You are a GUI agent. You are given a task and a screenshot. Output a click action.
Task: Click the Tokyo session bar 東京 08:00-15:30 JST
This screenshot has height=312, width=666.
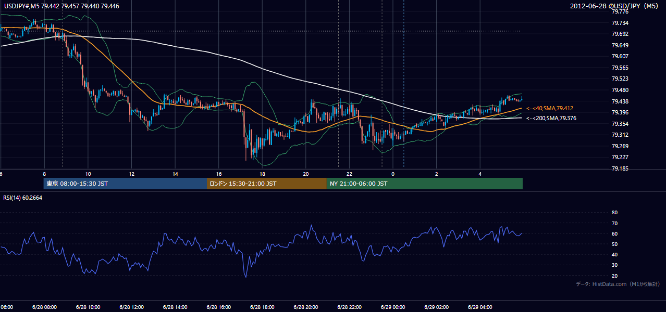pos(126,184)
